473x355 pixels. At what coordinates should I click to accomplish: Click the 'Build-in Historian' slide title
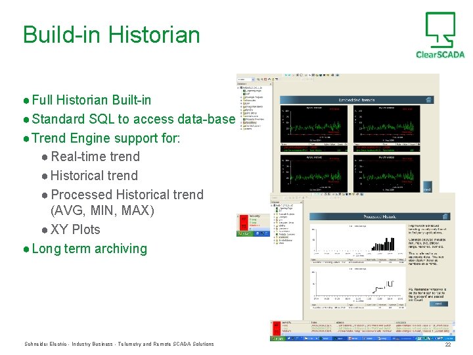point(111,35)
